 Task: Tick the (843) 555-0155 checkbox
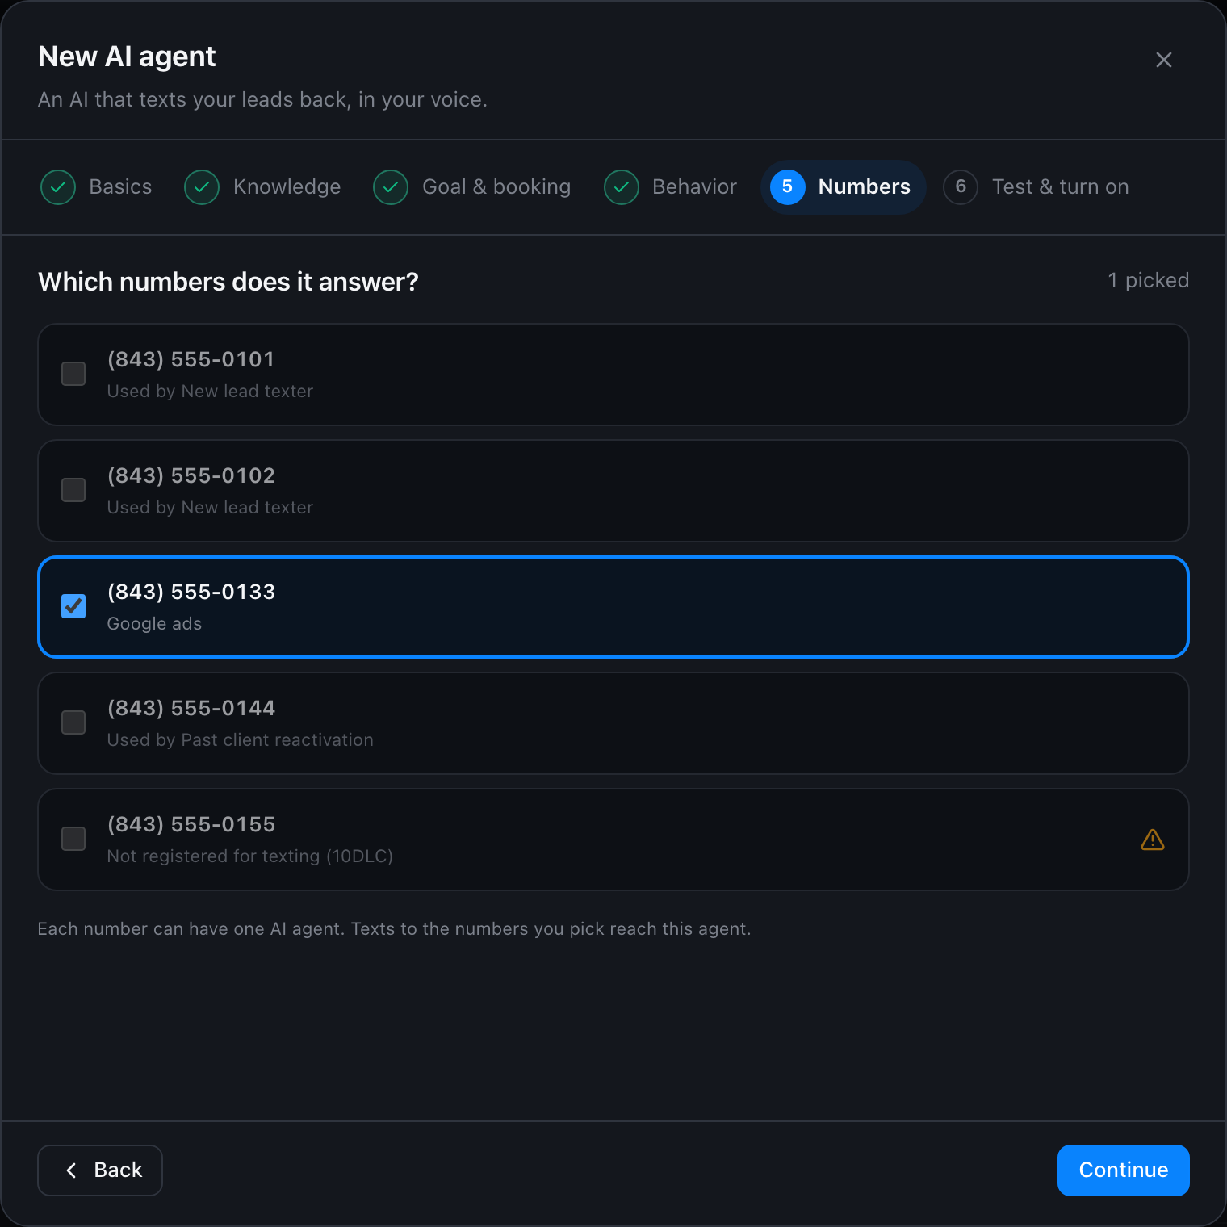coord(73,839)
